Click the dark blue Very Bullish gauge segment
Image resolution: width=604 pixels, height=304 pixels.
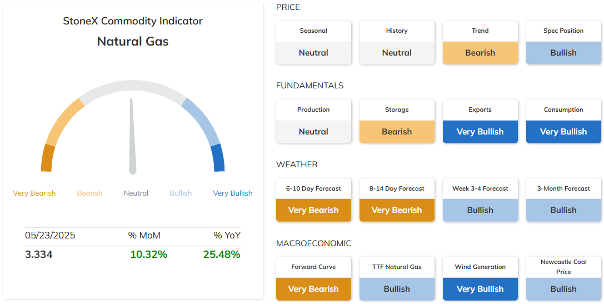click(x=218, y=158)
